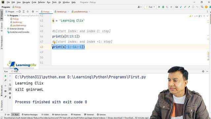Open the user account icon in toolbar
The image size is (211, 119).
[139, 7]
